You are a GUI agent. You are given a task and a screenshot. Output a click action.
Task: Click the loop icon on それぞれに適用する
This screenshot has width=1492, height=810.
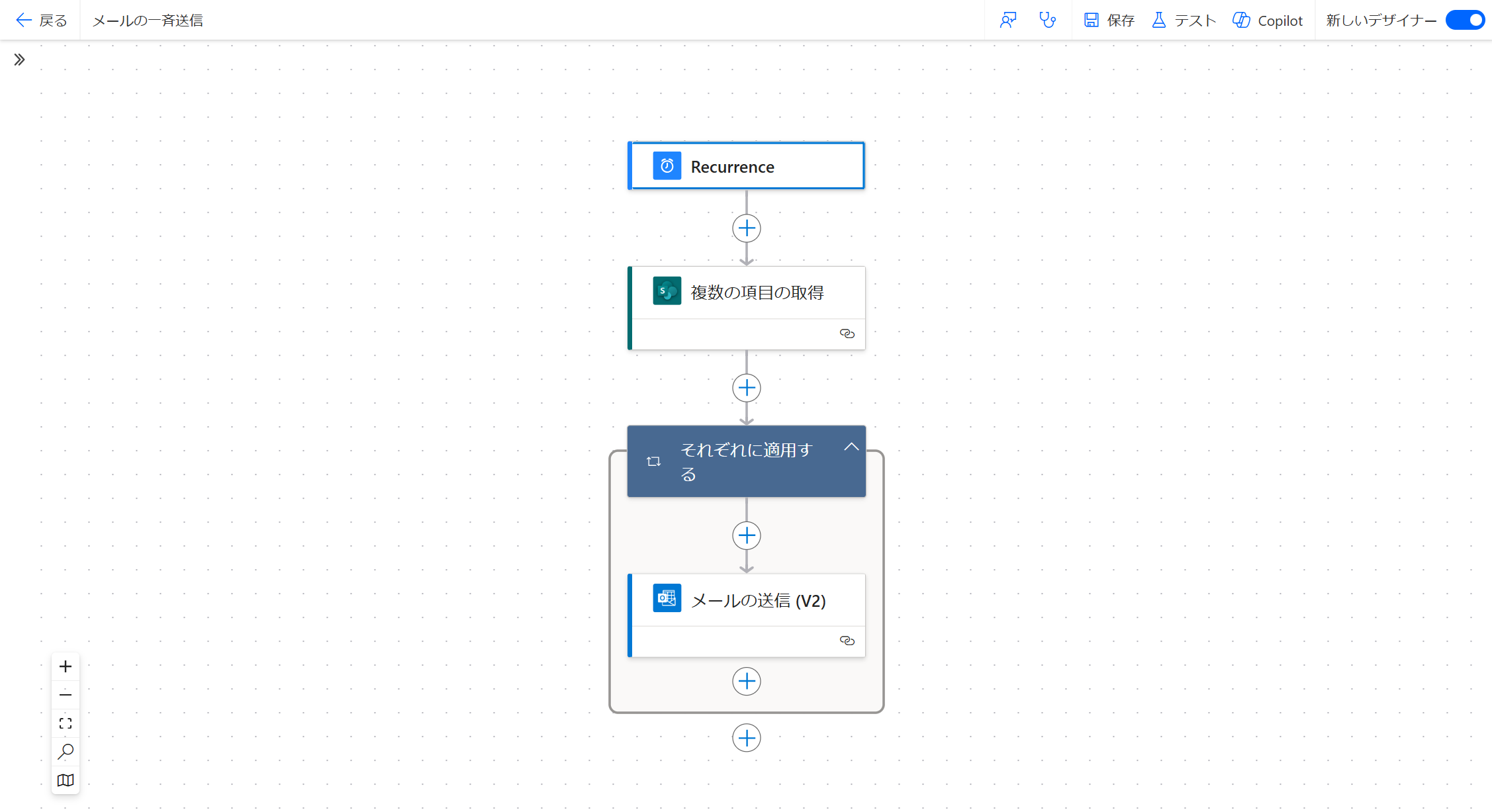653,461
